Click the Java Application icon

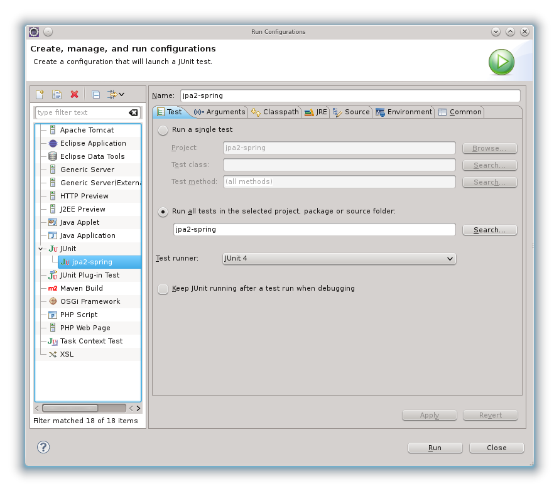[x=53, y=235]
